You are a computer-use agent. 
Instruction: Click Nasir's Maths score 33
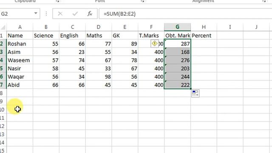pos(99,68)
